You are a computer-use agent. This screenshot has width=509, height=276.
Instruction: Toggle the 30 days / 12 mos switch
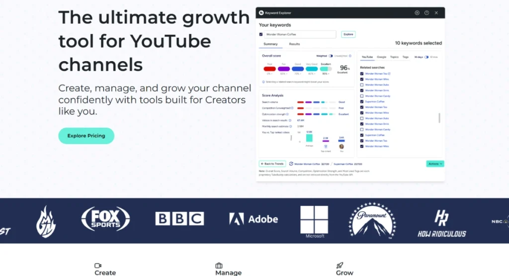pos(426,57)
